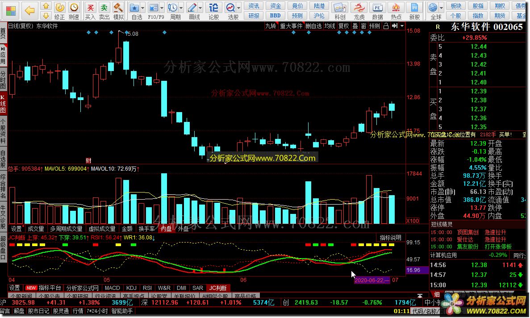Open the 论股 discussion icon
Viewport: 530px width, 318px height.
point(213,11)
